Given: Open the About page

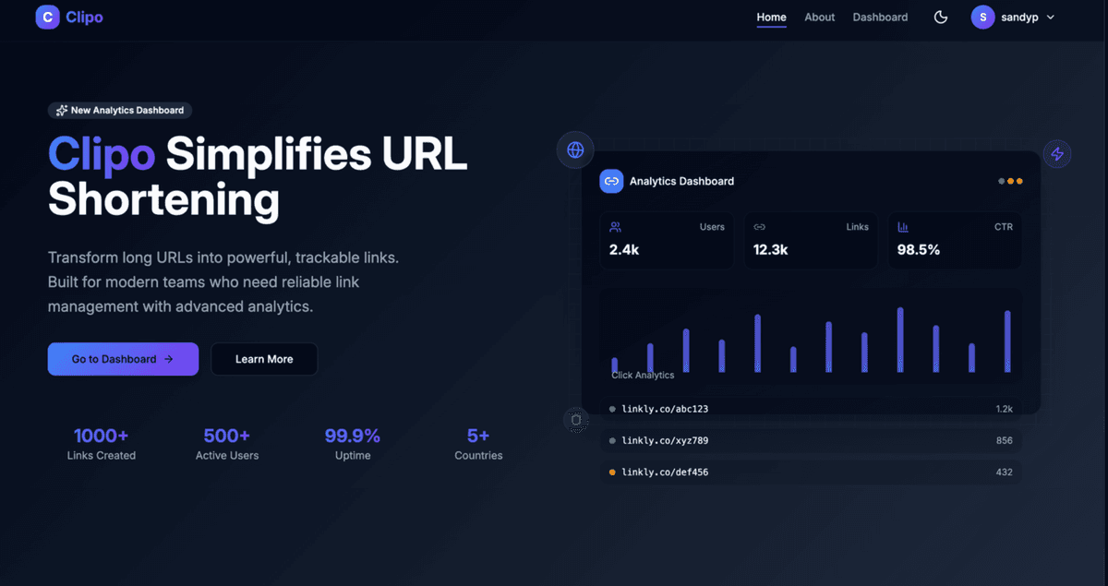Looking at the screenshot, I should pos(820,17).
